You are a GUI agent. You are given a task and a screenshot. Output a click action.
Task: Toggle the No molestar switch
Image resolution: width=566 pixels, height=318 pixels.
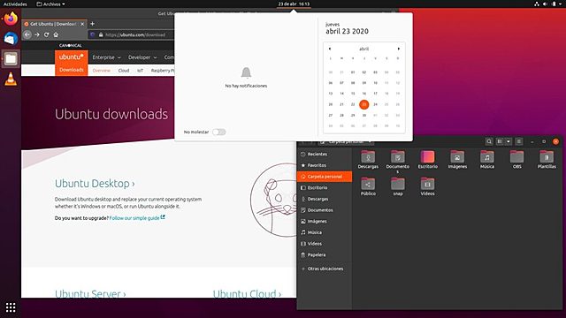pyautogui.click(x=218, y=132)
